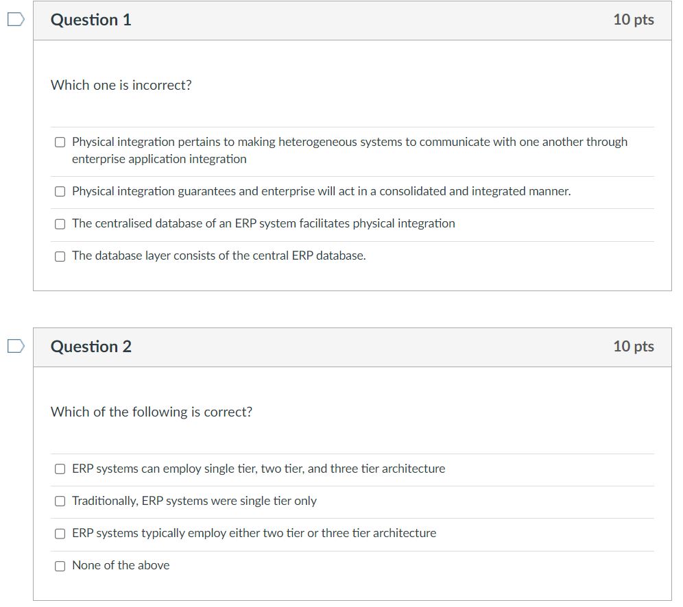Image resolution: width=683 pixels, height=607 pixels.
Task: Select answer text 'enterprise application integration'
Action: [x=159, y=158]
